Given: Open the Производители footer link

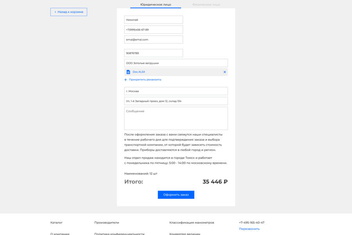Looking at the screenshot, I should click(x=106, y=222).
